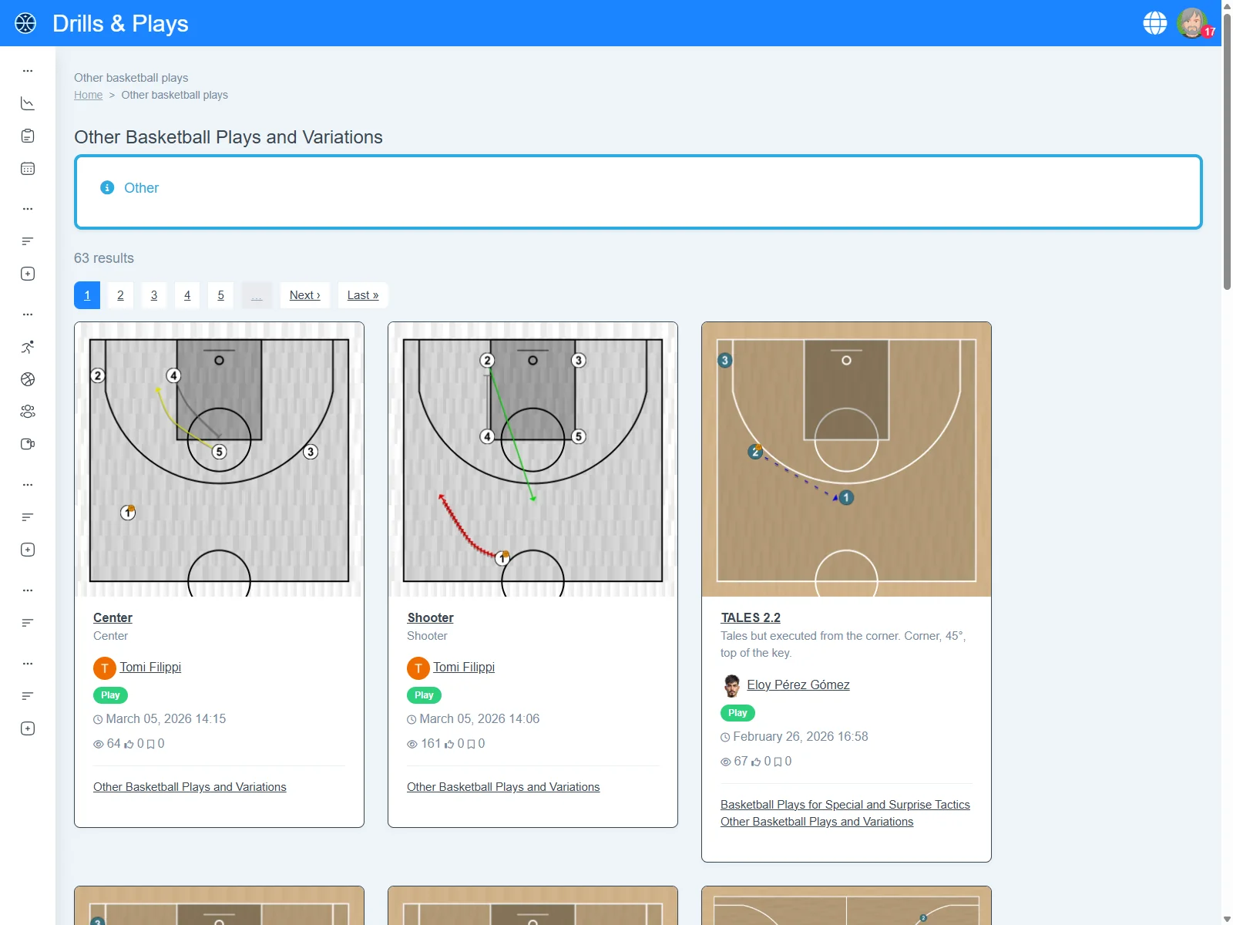Click the video camera icon in sidebar
1233x925 pixels.
coord(28,444)
